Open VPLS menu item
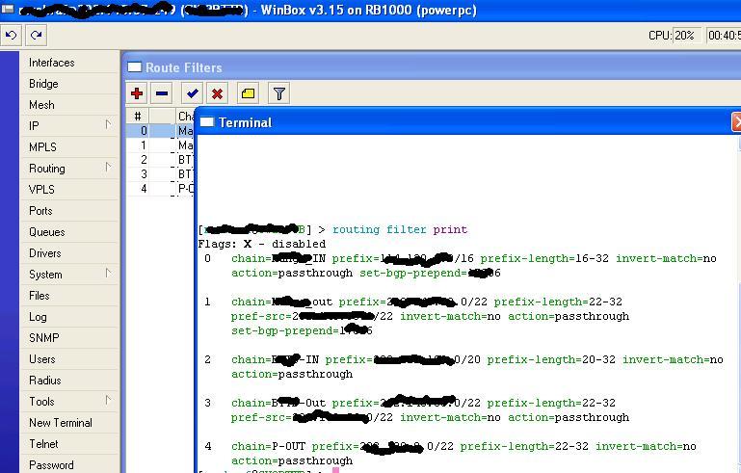This screenshot has width=741, height=473. [41, 190]
